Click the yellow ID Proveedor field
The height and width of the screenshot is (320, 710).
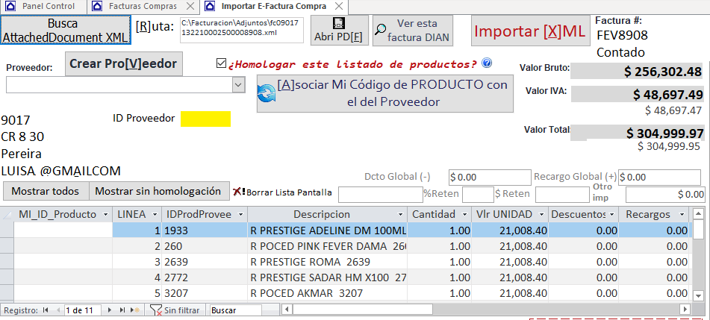coord(205,119)
